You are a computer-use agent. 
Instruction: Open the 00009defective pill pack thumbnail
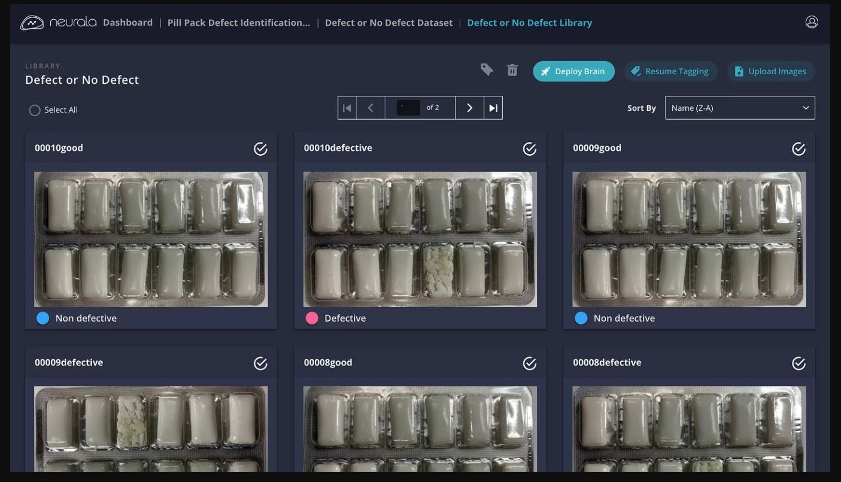tap(151, 429)
